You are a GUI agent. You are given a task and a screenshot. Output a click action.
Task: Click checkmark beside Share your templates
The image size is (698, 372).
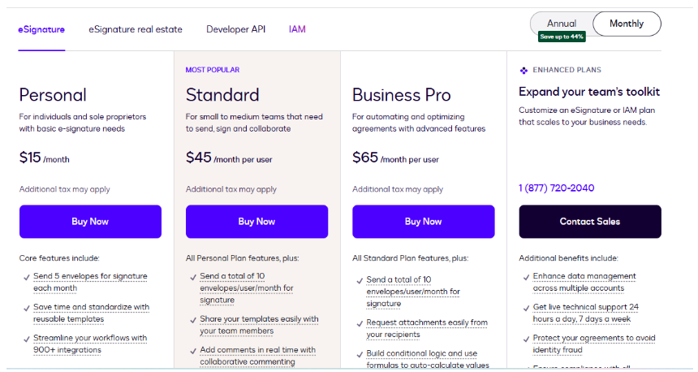191,320
